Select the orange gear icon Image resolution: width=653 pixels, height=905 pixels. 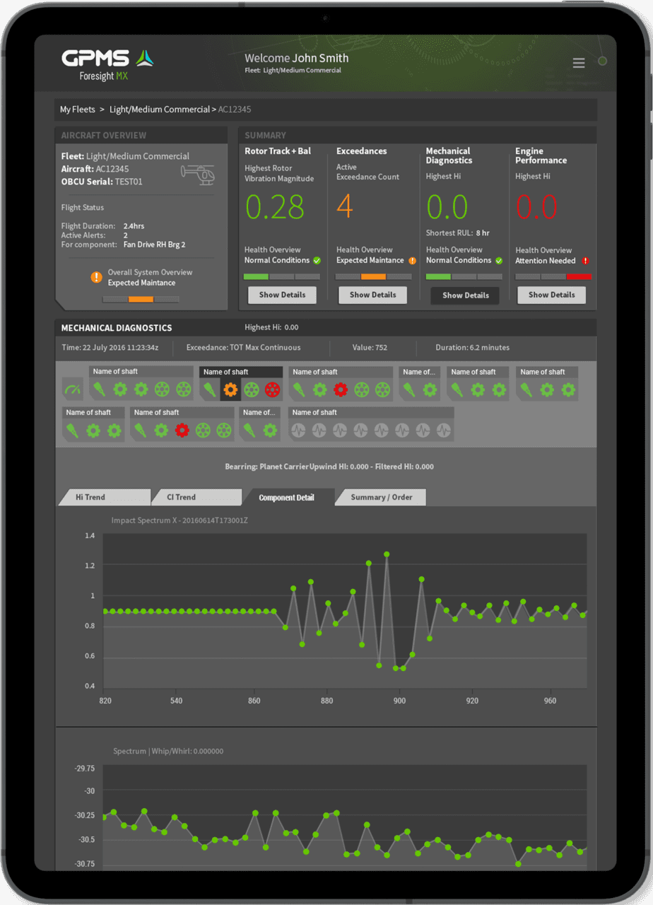(230, 389)
